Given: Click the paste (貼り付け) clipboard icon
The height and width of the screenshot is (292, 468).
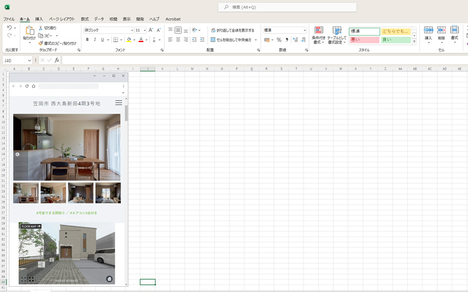Looking at the screenshot, I should click(x=29, y=31).
